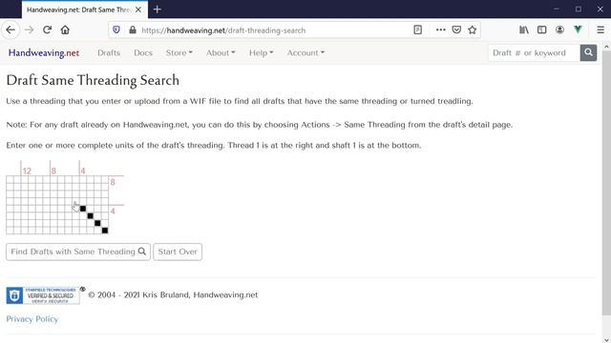
Task: Show site security padlock info
Action: pos(133,30)
